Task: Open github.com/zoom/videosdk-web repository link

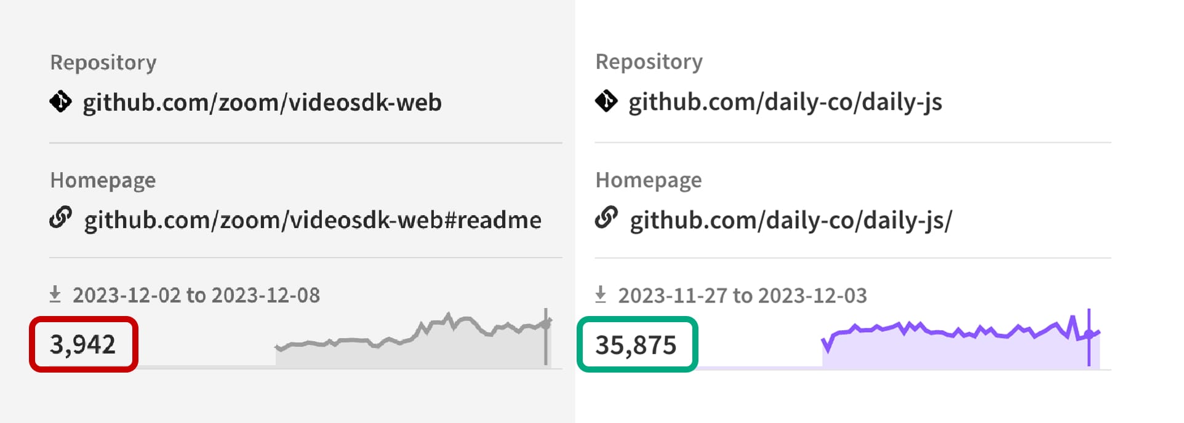Action: (262, 103)
